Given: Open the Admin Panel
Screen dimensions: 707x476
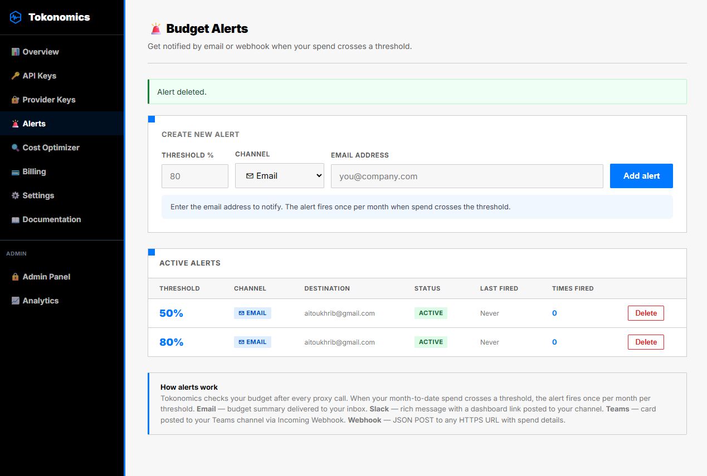Looking at the screenshot, I should pyautogui.click(x=62, y=277).
